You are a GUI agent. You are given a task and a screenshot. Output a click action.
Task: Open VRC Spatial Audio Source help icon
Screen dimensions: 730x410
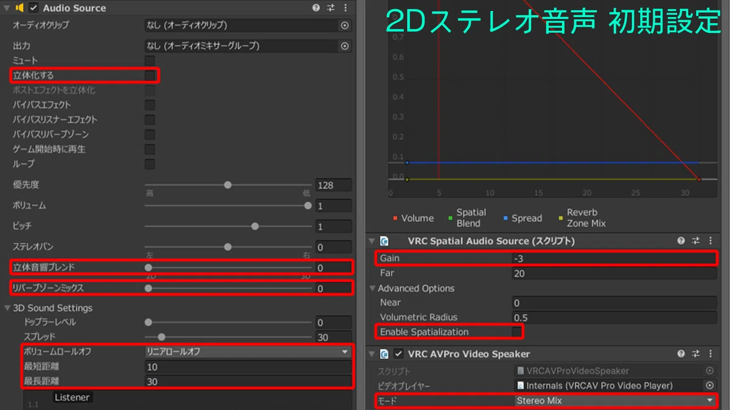[x=681, y=241]
